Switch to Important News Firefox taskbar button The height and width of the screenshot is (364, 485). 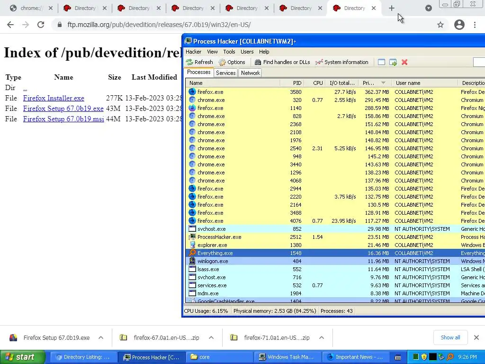point(355,357)
